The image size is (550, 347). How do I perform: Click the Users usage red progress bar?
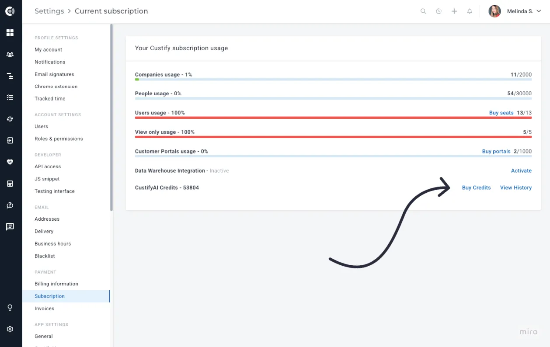(333, 118)
